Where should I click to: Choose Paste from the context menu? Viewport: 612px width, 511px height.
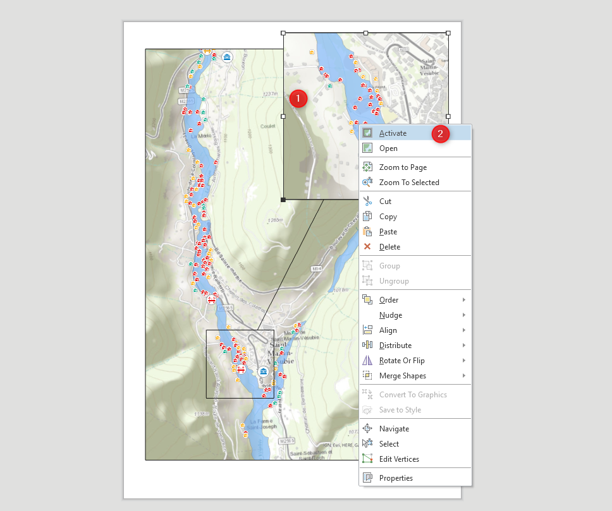[415, 232]
